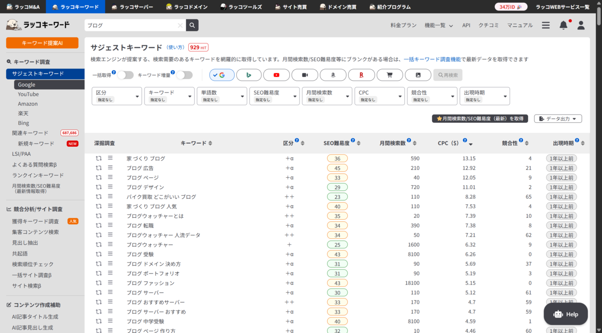This screenshot has height=333, width=602.
Task: Open the 料金プラン header link
Action: [x=403, y=25]
